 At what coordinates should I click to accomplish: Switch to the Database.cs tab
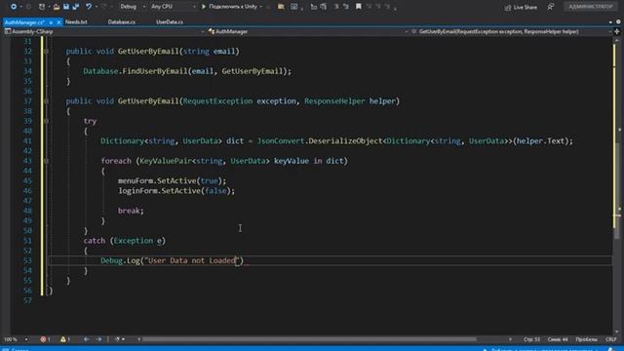click(121, 21)
